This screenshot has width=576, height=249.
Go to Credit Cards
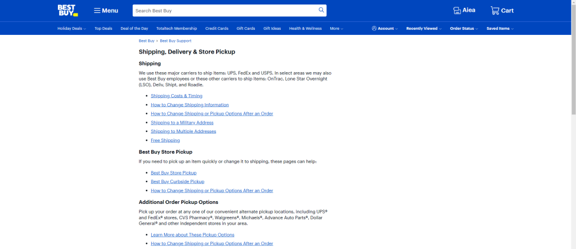point(217,28)
